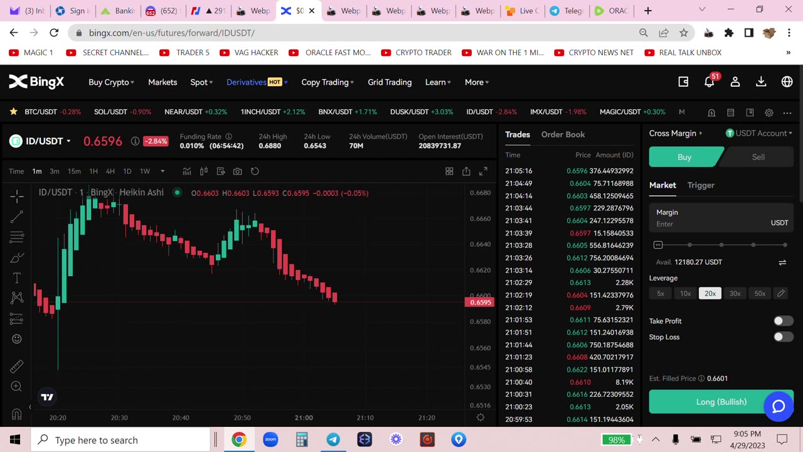
Task: Open the USDT Account dropdown
Action: click(759, 133)
